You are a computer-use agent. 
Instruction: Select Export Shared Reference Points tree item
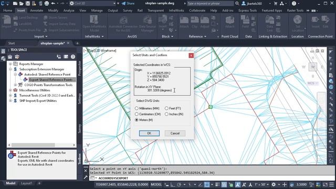52,80
